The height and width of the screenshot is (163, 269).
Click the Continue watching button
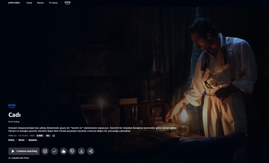[x=24, y=151]
